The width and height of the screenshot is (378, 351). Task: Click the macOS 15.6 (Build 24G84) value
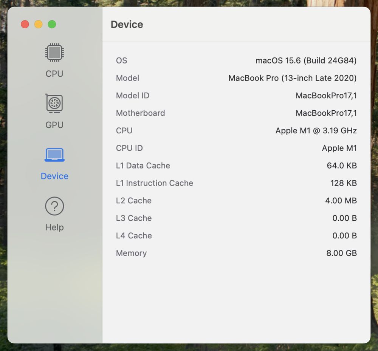pos(306,60)
